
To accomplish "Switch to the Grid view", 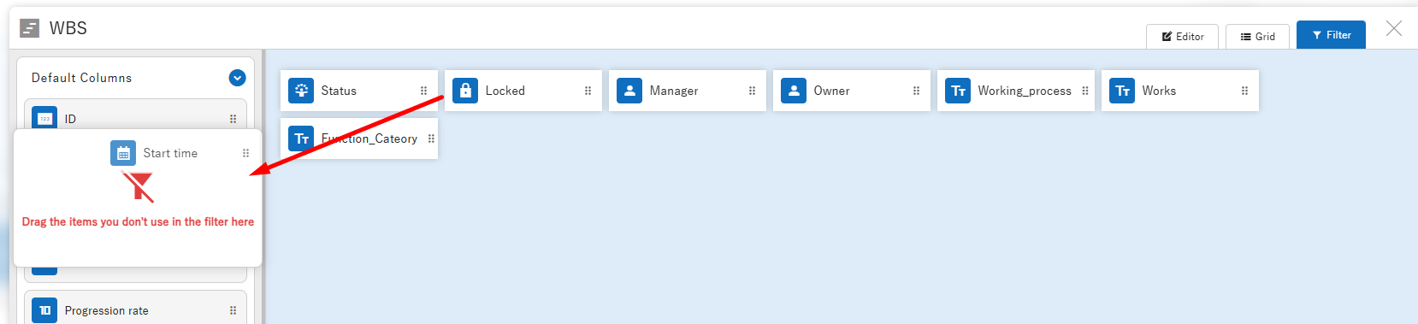I will coord(1257,36).
